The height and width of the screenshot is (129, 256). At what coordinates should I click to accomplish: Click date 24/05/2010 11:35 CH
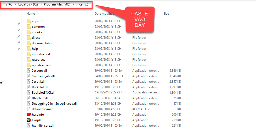[x=109, y=76]
